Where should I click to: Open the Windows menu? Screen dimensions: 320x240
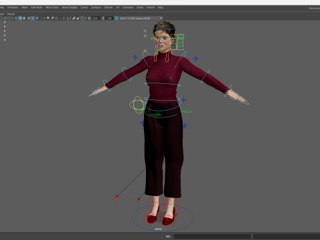13,7
